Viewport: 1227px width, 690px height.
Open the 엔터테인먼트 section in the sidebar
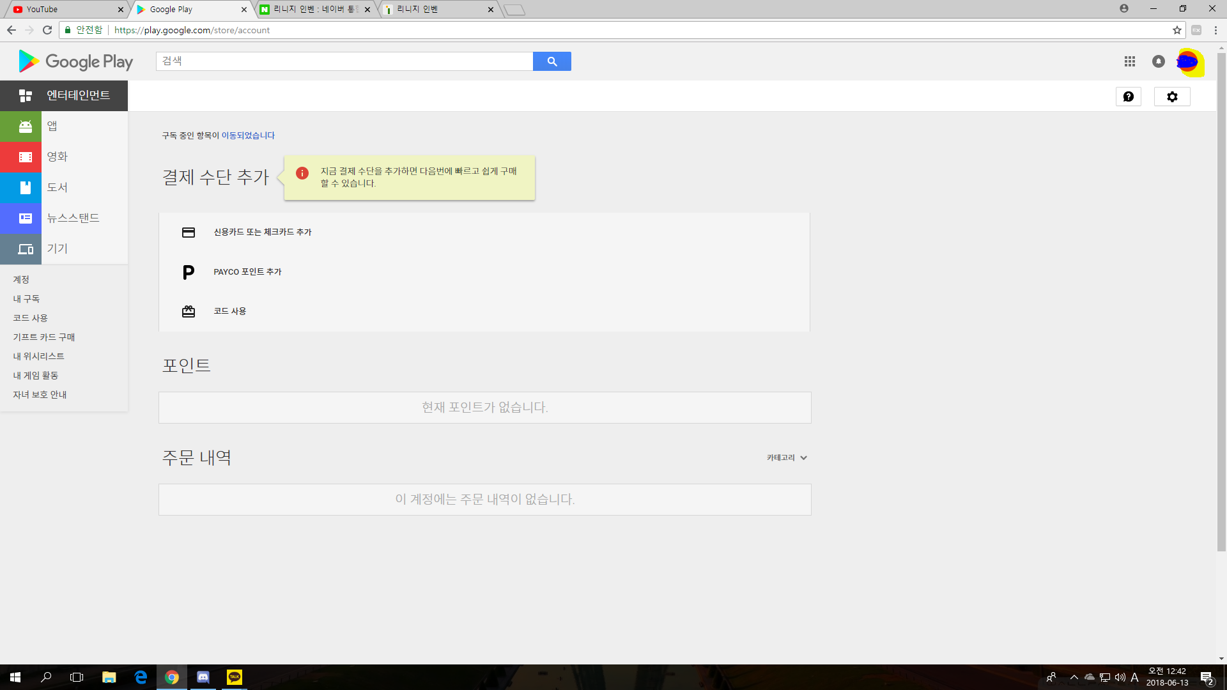pyautogui.click(x=64, y=96)
